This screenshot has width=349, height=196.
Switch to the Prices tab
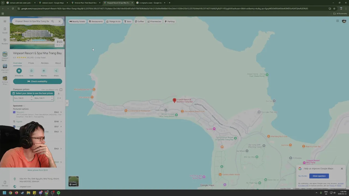click(x=31, y=63)
